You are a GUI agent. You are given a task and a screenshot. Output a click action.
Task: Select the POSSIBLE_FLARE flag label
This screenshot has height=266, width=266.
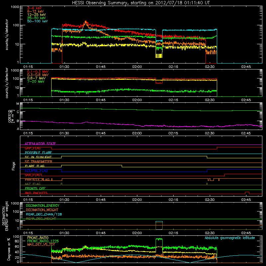point(38,153)
